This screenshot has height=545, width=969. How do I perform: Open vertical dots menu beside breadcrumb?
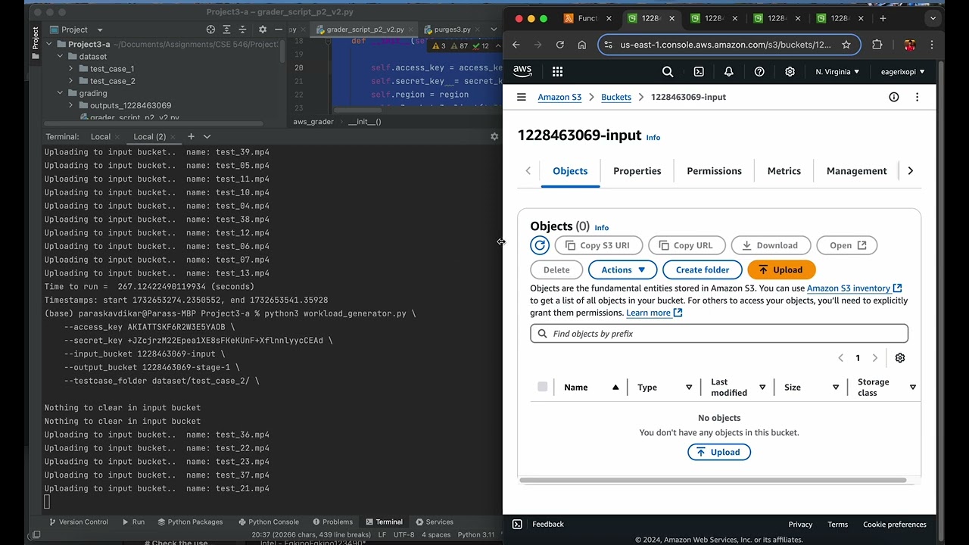coord(917,97)
